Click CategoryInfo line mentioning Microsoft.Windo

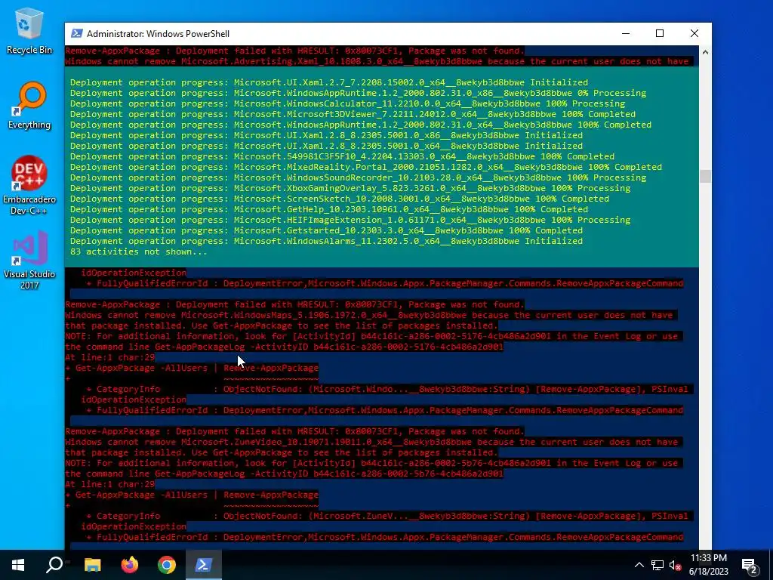387,389
